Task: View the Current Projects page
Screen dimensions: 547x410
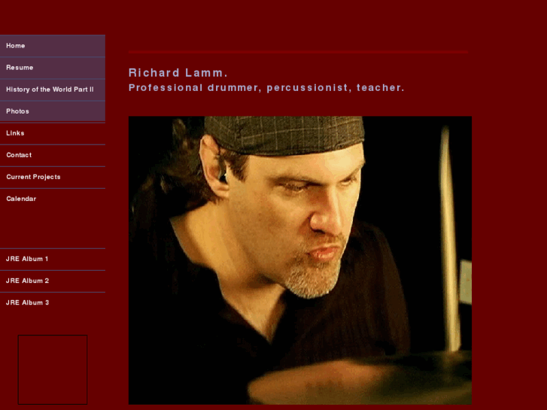Action: 53,178
